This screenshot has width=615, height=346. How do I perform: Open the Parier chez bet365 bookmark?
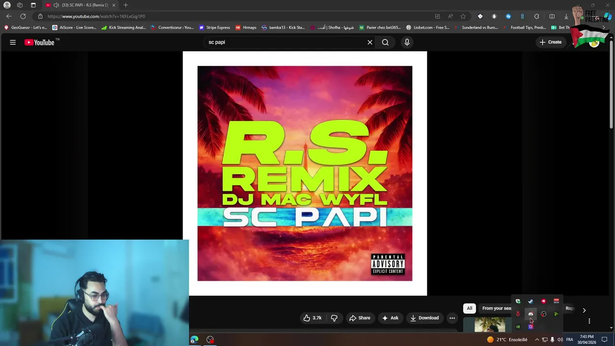380,27
